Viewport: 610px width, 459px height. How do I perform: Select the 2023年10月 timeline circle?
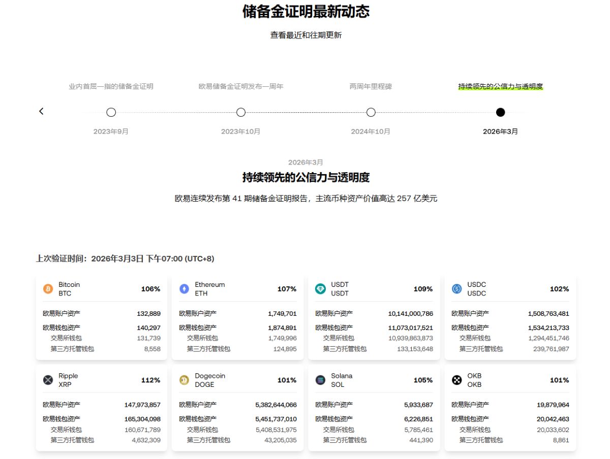tap(241, 112)
